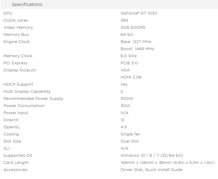Click the Memory Bus 64-bit value
This screenshot has height=179, width=218.
tap(127, 34)
